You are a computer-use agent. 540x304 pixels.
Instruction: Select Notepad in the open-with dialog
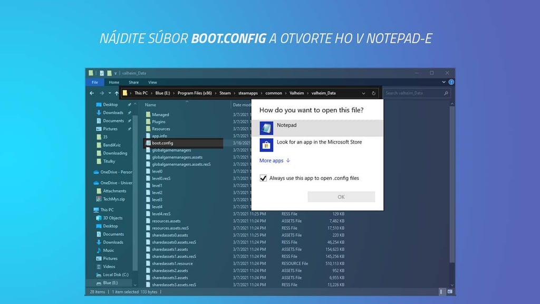tap(317, 128)
